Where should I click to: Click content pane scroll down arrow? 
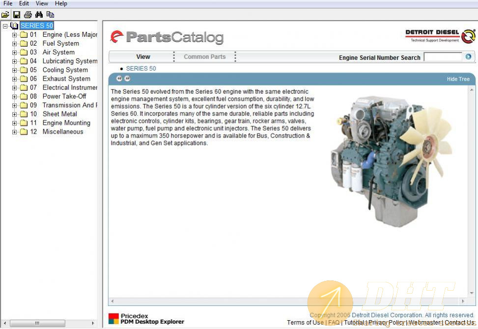pos(472,293)
